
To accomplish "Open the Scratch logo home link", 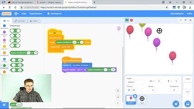I will point(7,14).
